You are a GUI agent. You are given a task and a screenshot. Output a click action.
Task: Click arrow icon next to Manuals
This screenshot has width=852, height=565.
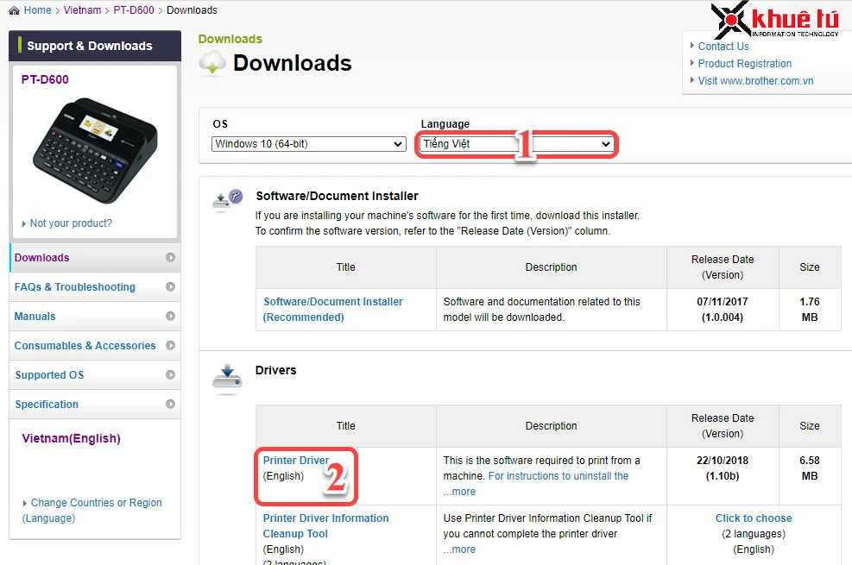170,317
